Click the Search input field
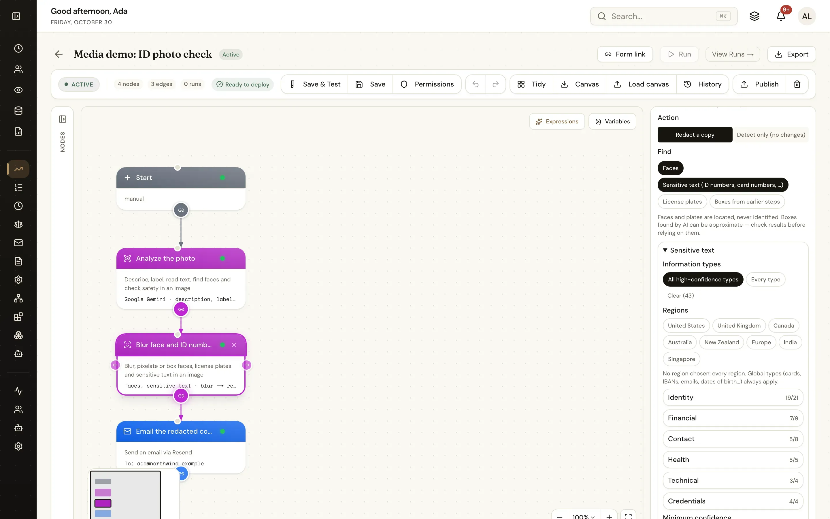This screenshot has height=519, width=830. [663, 16]
